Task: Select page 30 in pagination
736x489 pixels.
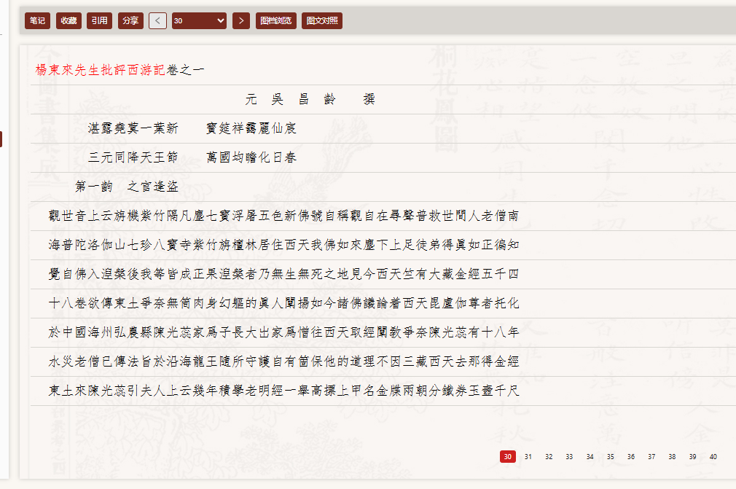Action: pos(508,457)
